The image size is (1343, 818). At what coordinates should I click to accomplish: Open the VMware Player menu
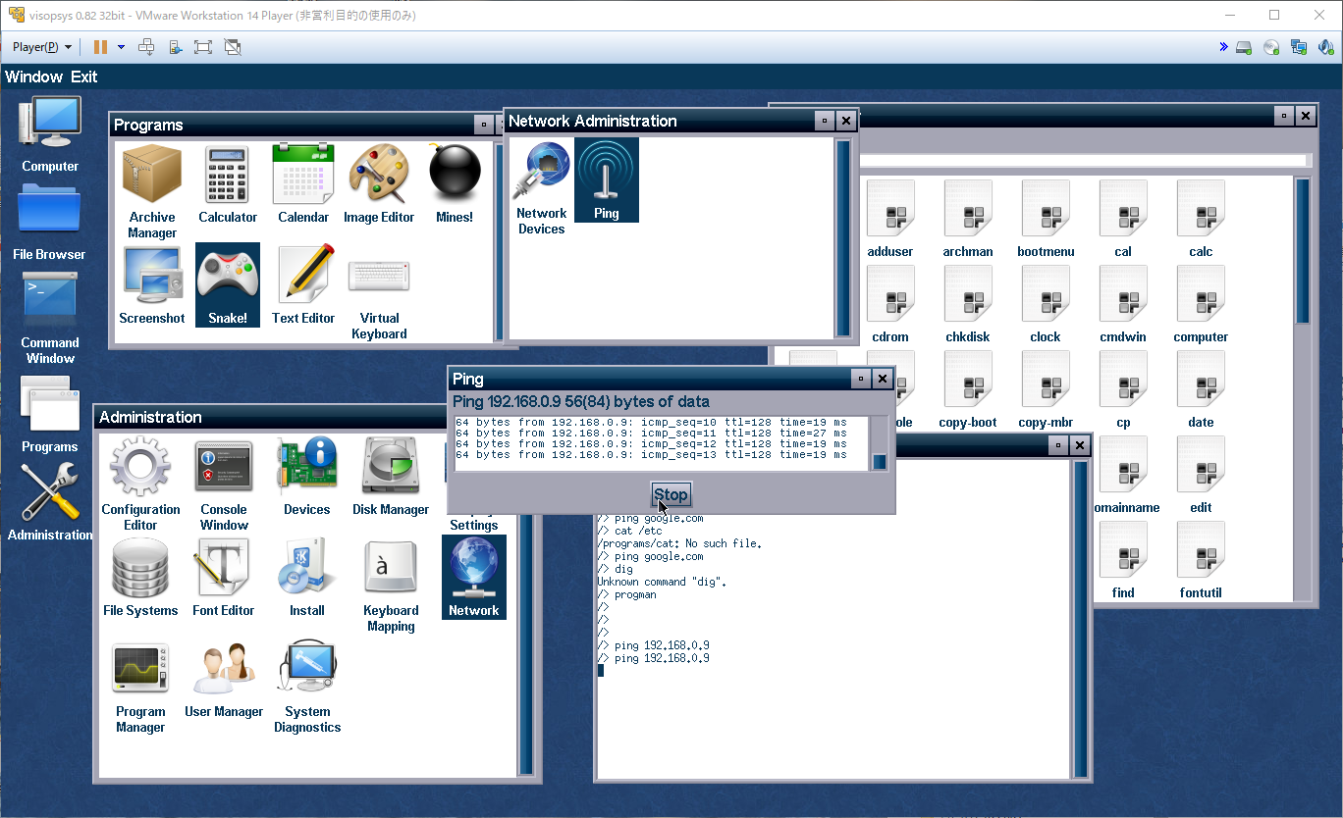[42, 46]
